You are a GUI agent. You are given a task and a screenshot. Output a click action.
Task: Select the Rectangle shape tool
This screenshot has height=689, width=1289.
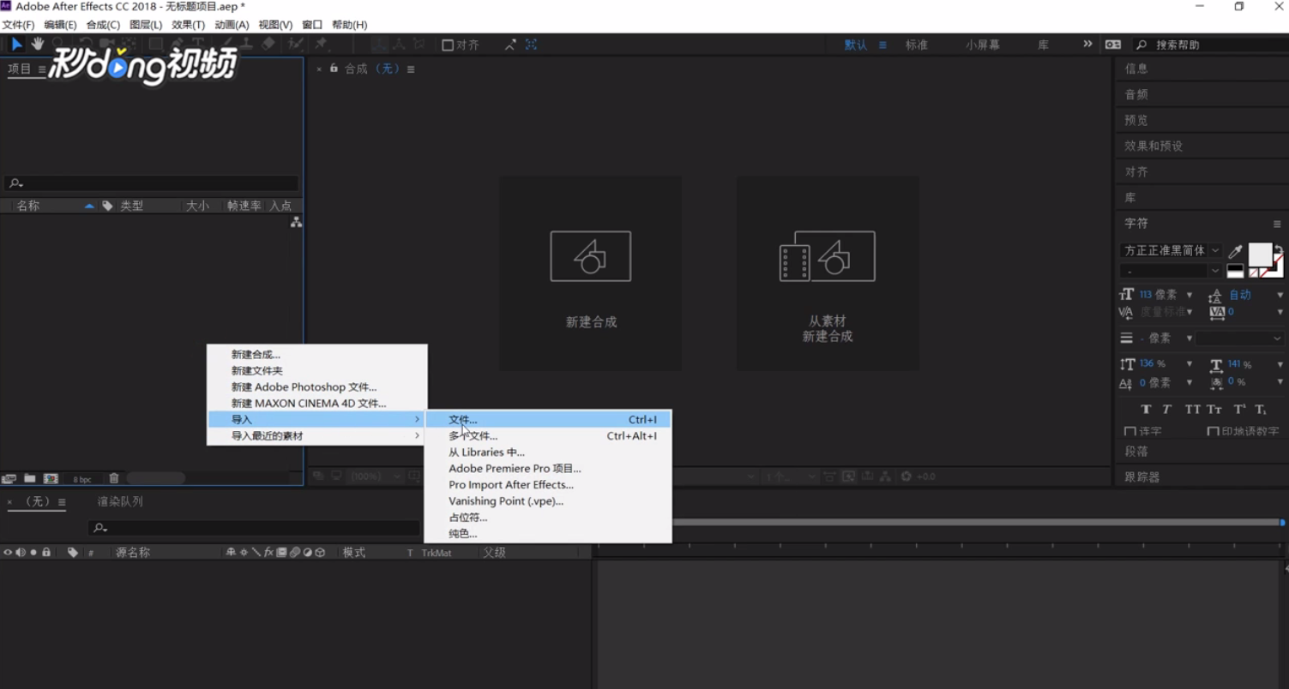[155, 44]
